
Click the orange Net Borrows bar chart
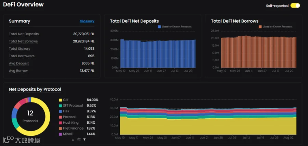click(x=258, y=52)
